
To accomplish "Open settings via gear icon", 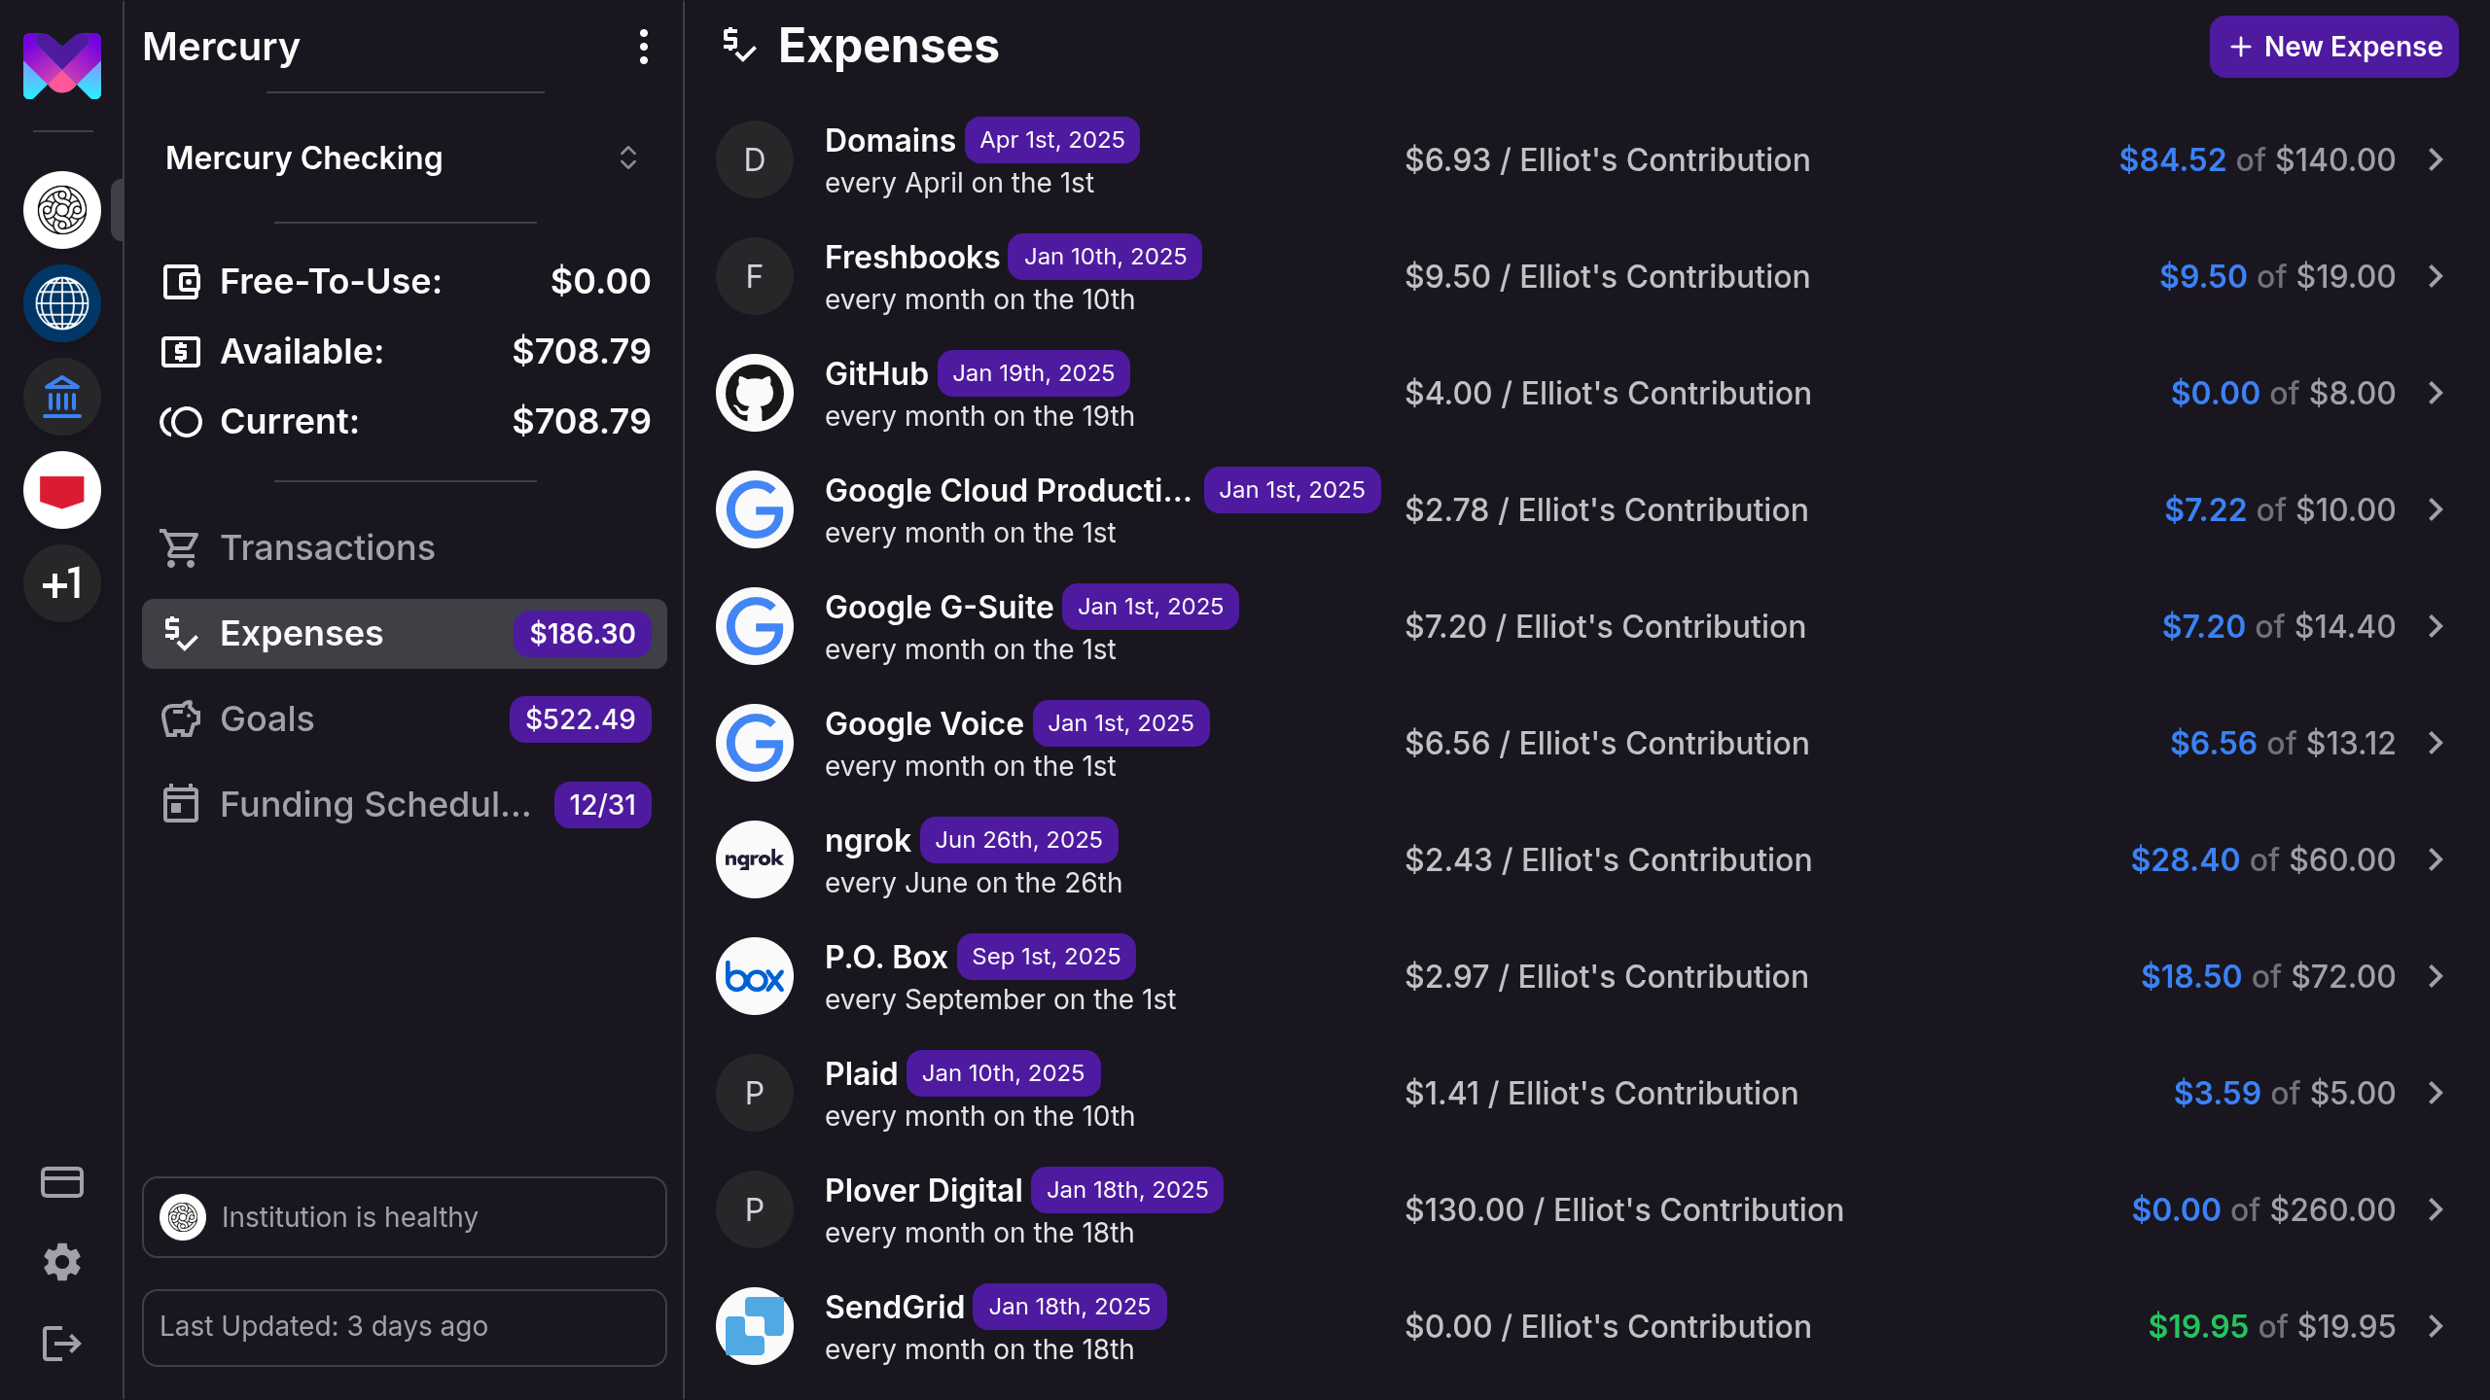I will 62,1262.
